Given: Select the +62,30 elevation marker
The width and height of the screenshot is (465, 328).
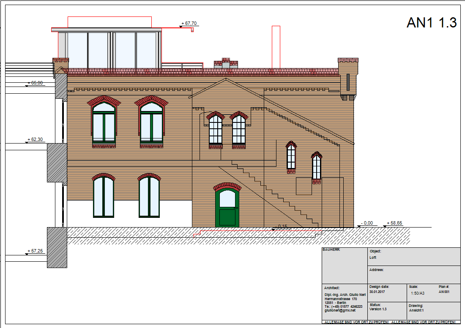Looking at the screenshot, I should [35, 139].
